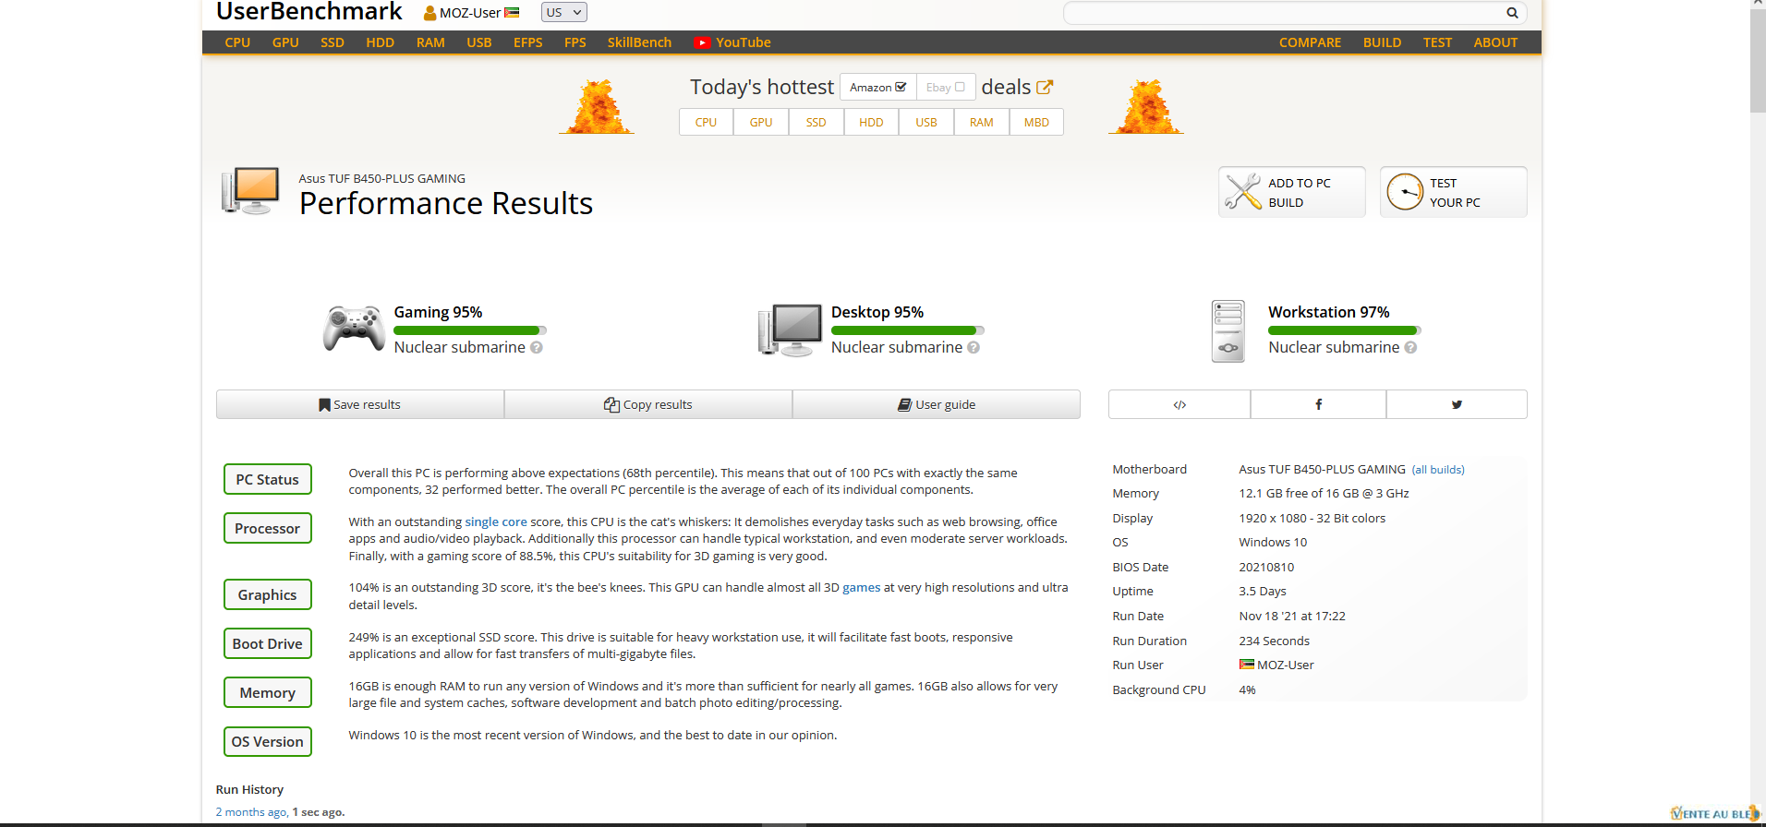1766x827 pixels.
Task: Open the SSD nav menu
Action: (333, 42)
